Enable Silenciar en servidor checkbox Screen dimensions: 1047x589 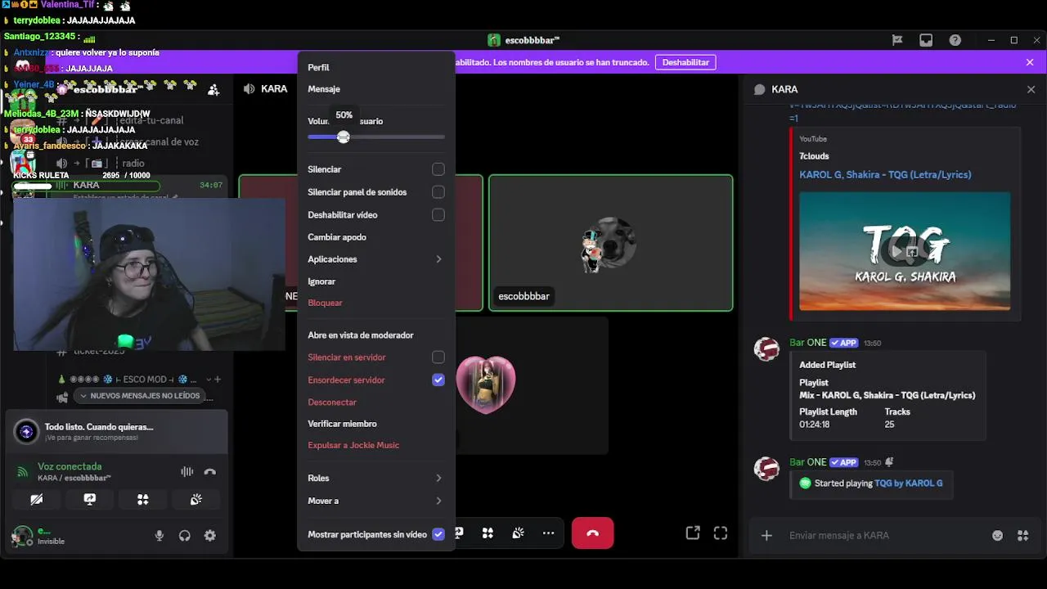click(438, 357)
